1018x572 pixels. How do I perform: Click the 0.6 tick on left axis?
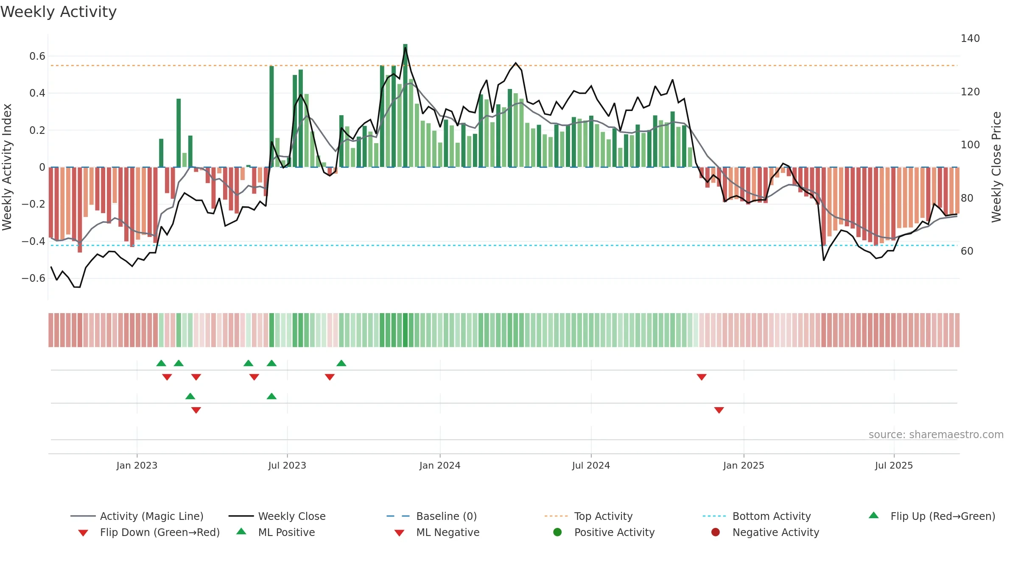click(37, 56)
